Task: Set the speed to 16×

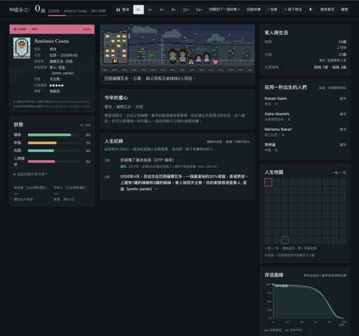Action: point(199,10)
